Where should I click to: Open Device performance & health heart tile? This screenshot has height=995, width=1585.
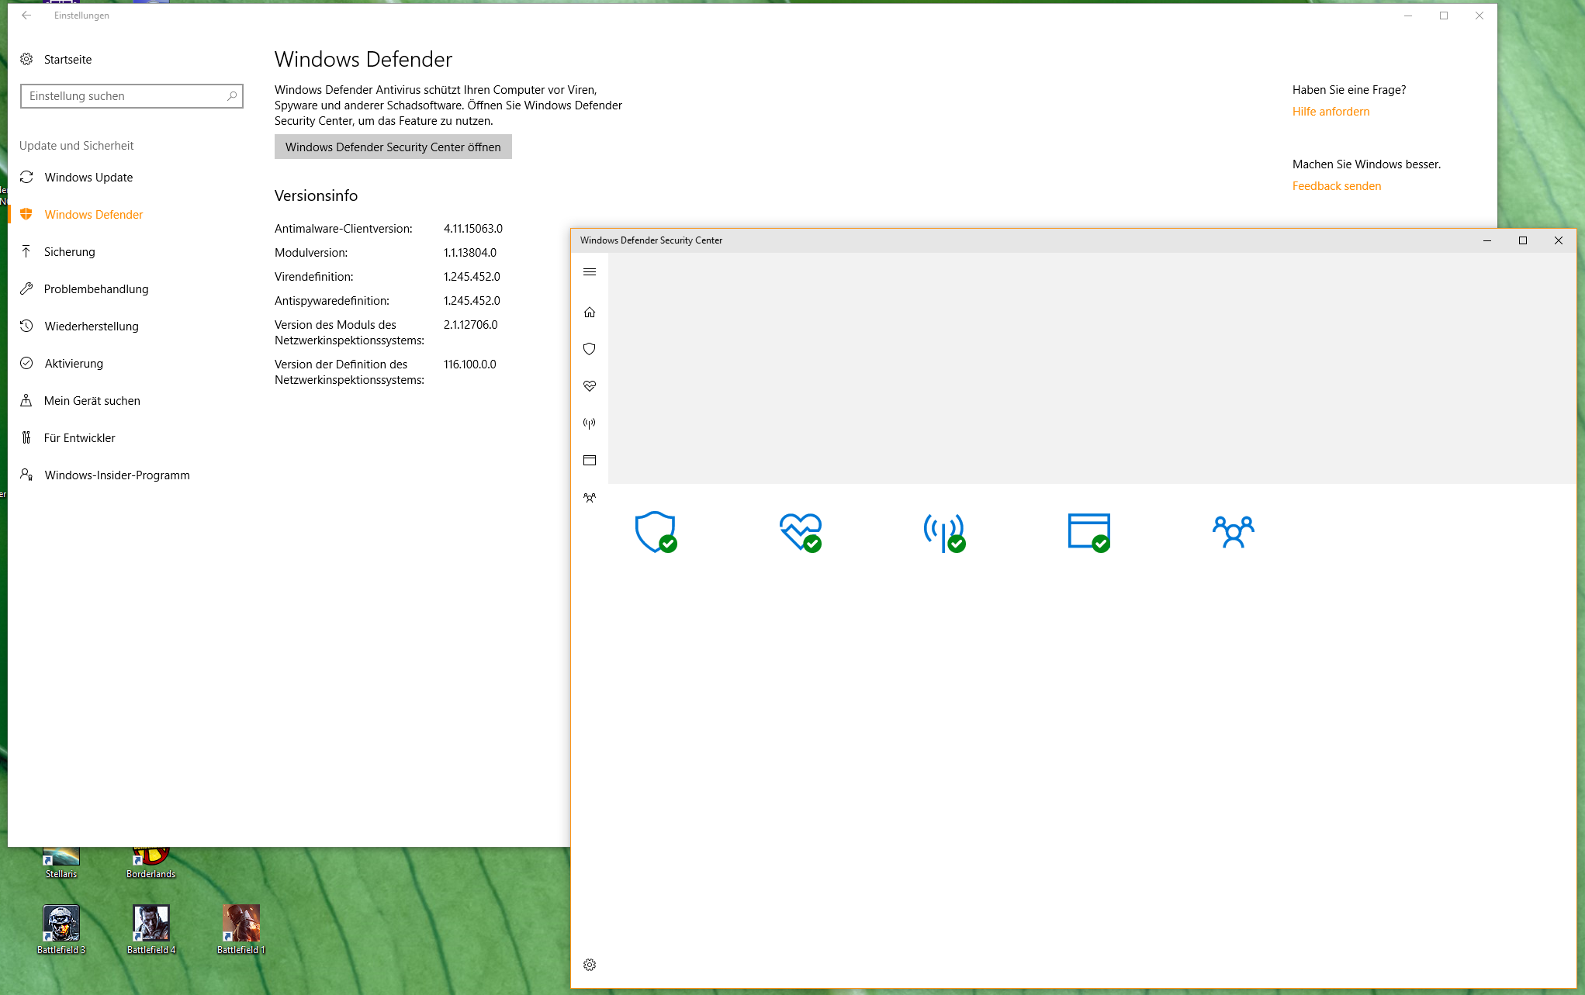tap(800, 532)
